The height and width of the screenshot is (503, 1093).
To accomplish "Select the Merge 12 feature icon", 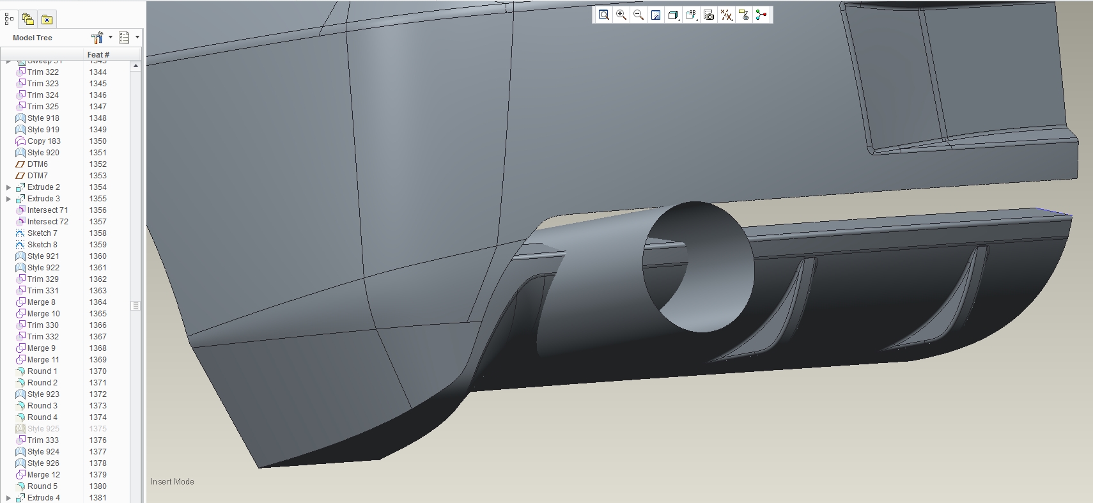I will 20,475.
